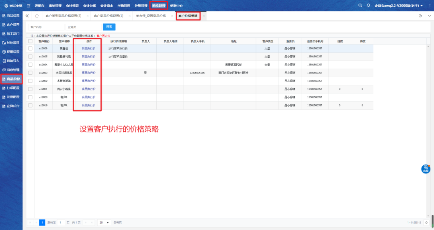Open the 客服 customer service chat bubble

(426, 169)
